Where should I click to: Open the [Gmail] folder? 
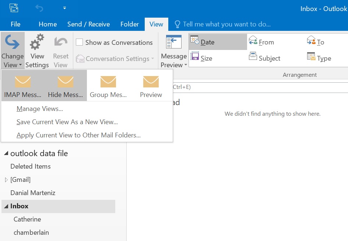coord(20,180)
